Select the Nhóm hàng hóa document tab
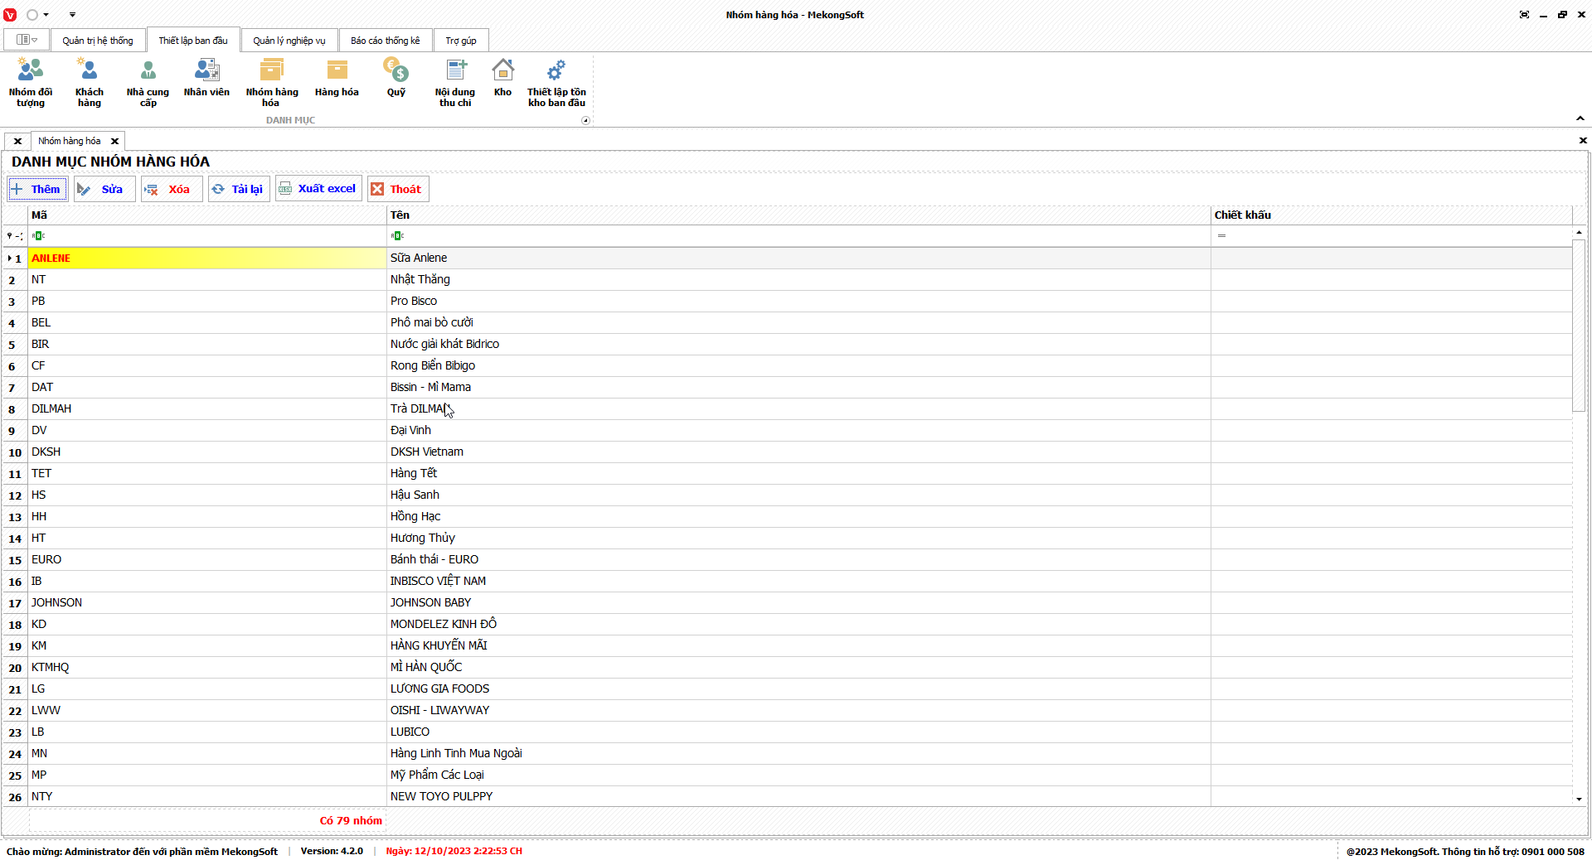This screenshot has width=1592, height=860. 70,141
